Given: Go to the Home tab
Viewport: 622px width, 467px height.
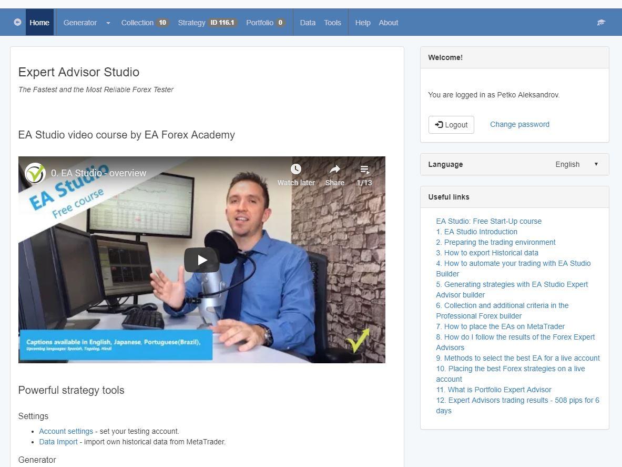Looking at the screenshot, I should (39, 23).
